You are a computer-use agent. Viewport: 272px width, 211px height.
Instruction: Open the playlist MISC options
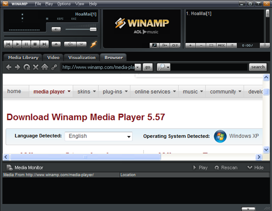click(221, 45)
